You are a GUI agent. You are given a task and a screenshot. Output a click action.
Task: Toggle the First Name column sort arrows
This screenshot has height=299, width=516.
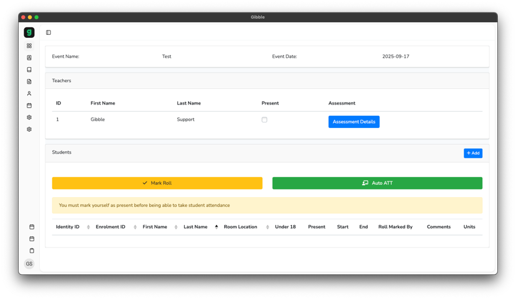click(176, 227)
